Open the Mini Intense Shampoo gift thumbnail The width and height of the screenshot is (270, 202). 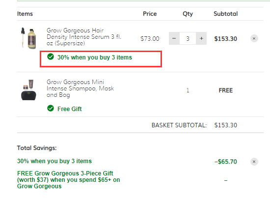pos(28,90)
